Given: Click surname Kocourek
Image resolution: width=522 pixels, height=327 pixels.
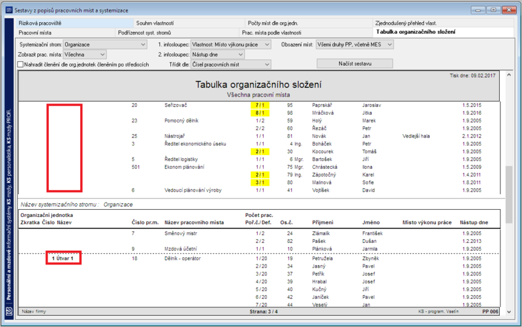Looking at the screenshot, I should tap(322, 152).
